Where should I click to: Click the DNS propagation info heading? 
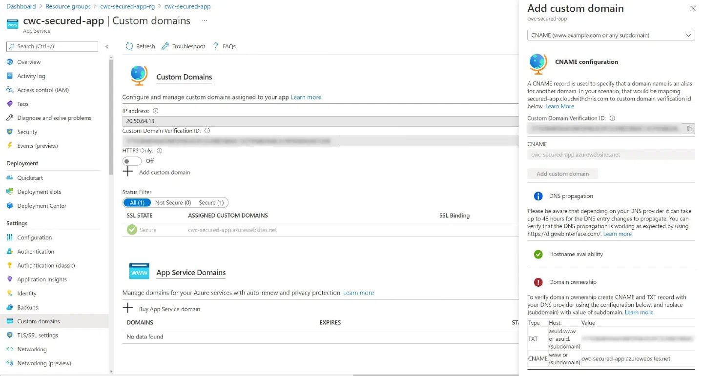(x=571, y=196)
